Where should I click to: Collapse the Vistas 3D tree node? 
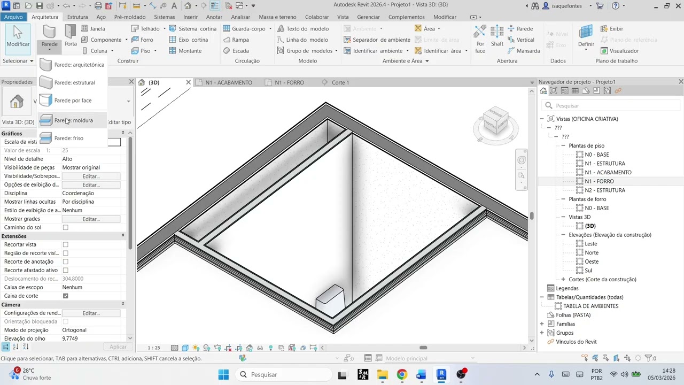pyautogui.click(x=563, y=217)
